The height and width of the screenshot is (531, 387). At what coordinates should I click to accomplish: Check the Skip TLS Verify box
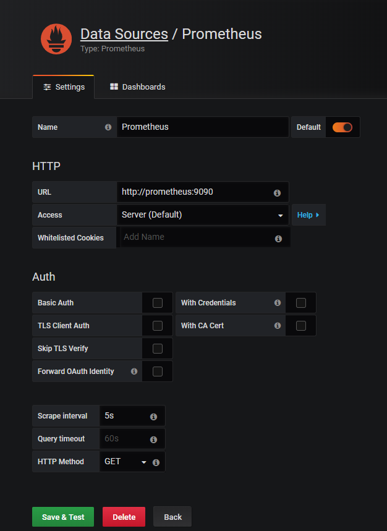(x=158, y=349)
